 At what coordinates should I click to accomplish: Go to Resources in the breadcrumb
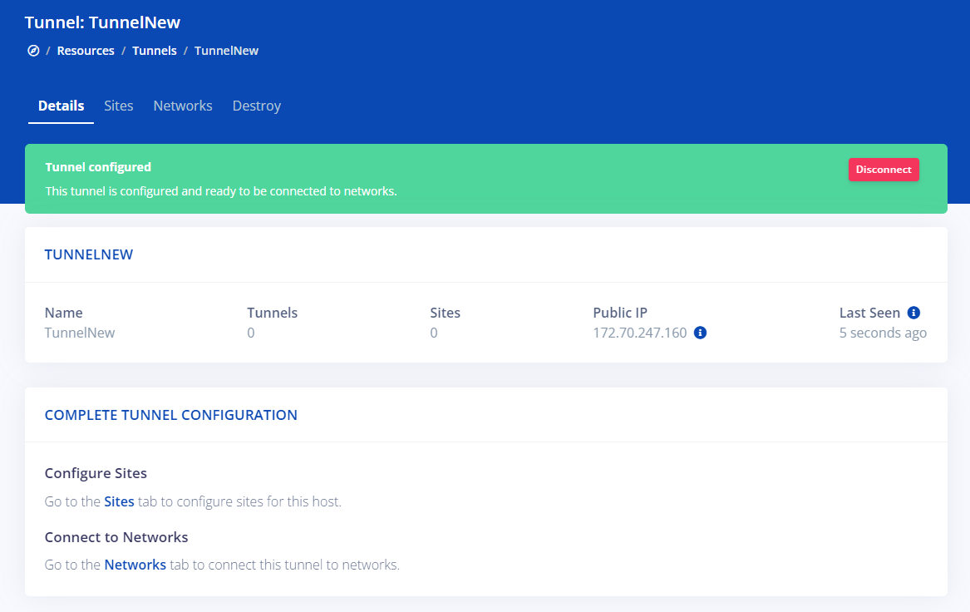86,51
